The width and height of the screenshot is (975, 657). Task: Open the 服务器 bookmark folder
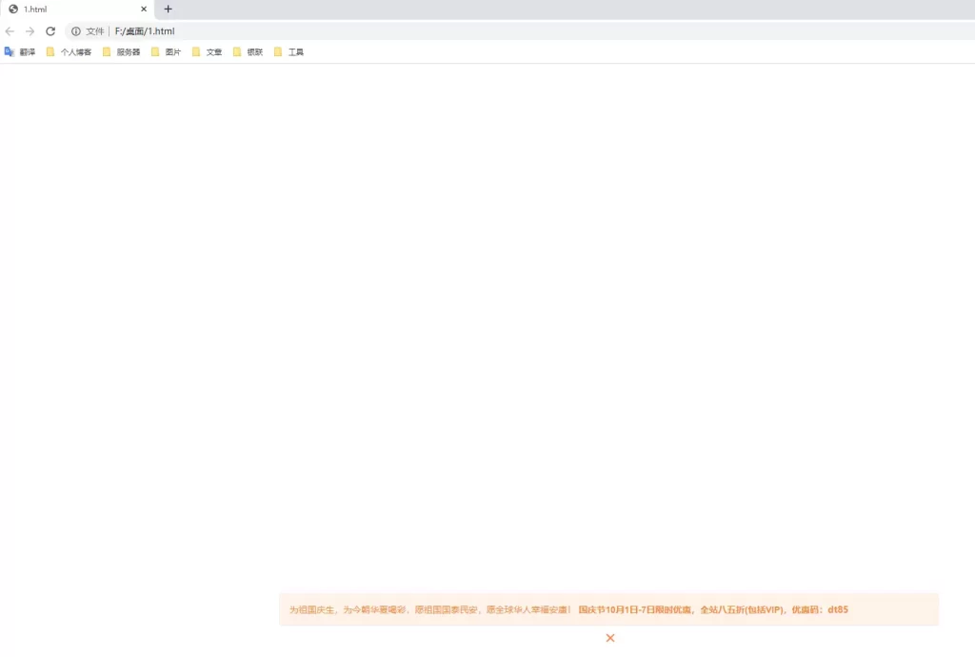pos(122,52)
